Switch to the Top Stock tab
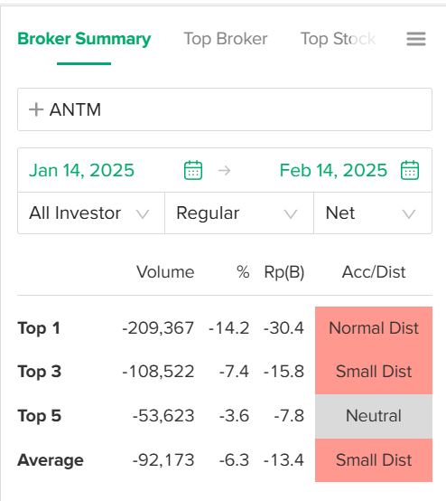This screenshot has width=446, height=501. click(339, 39)
